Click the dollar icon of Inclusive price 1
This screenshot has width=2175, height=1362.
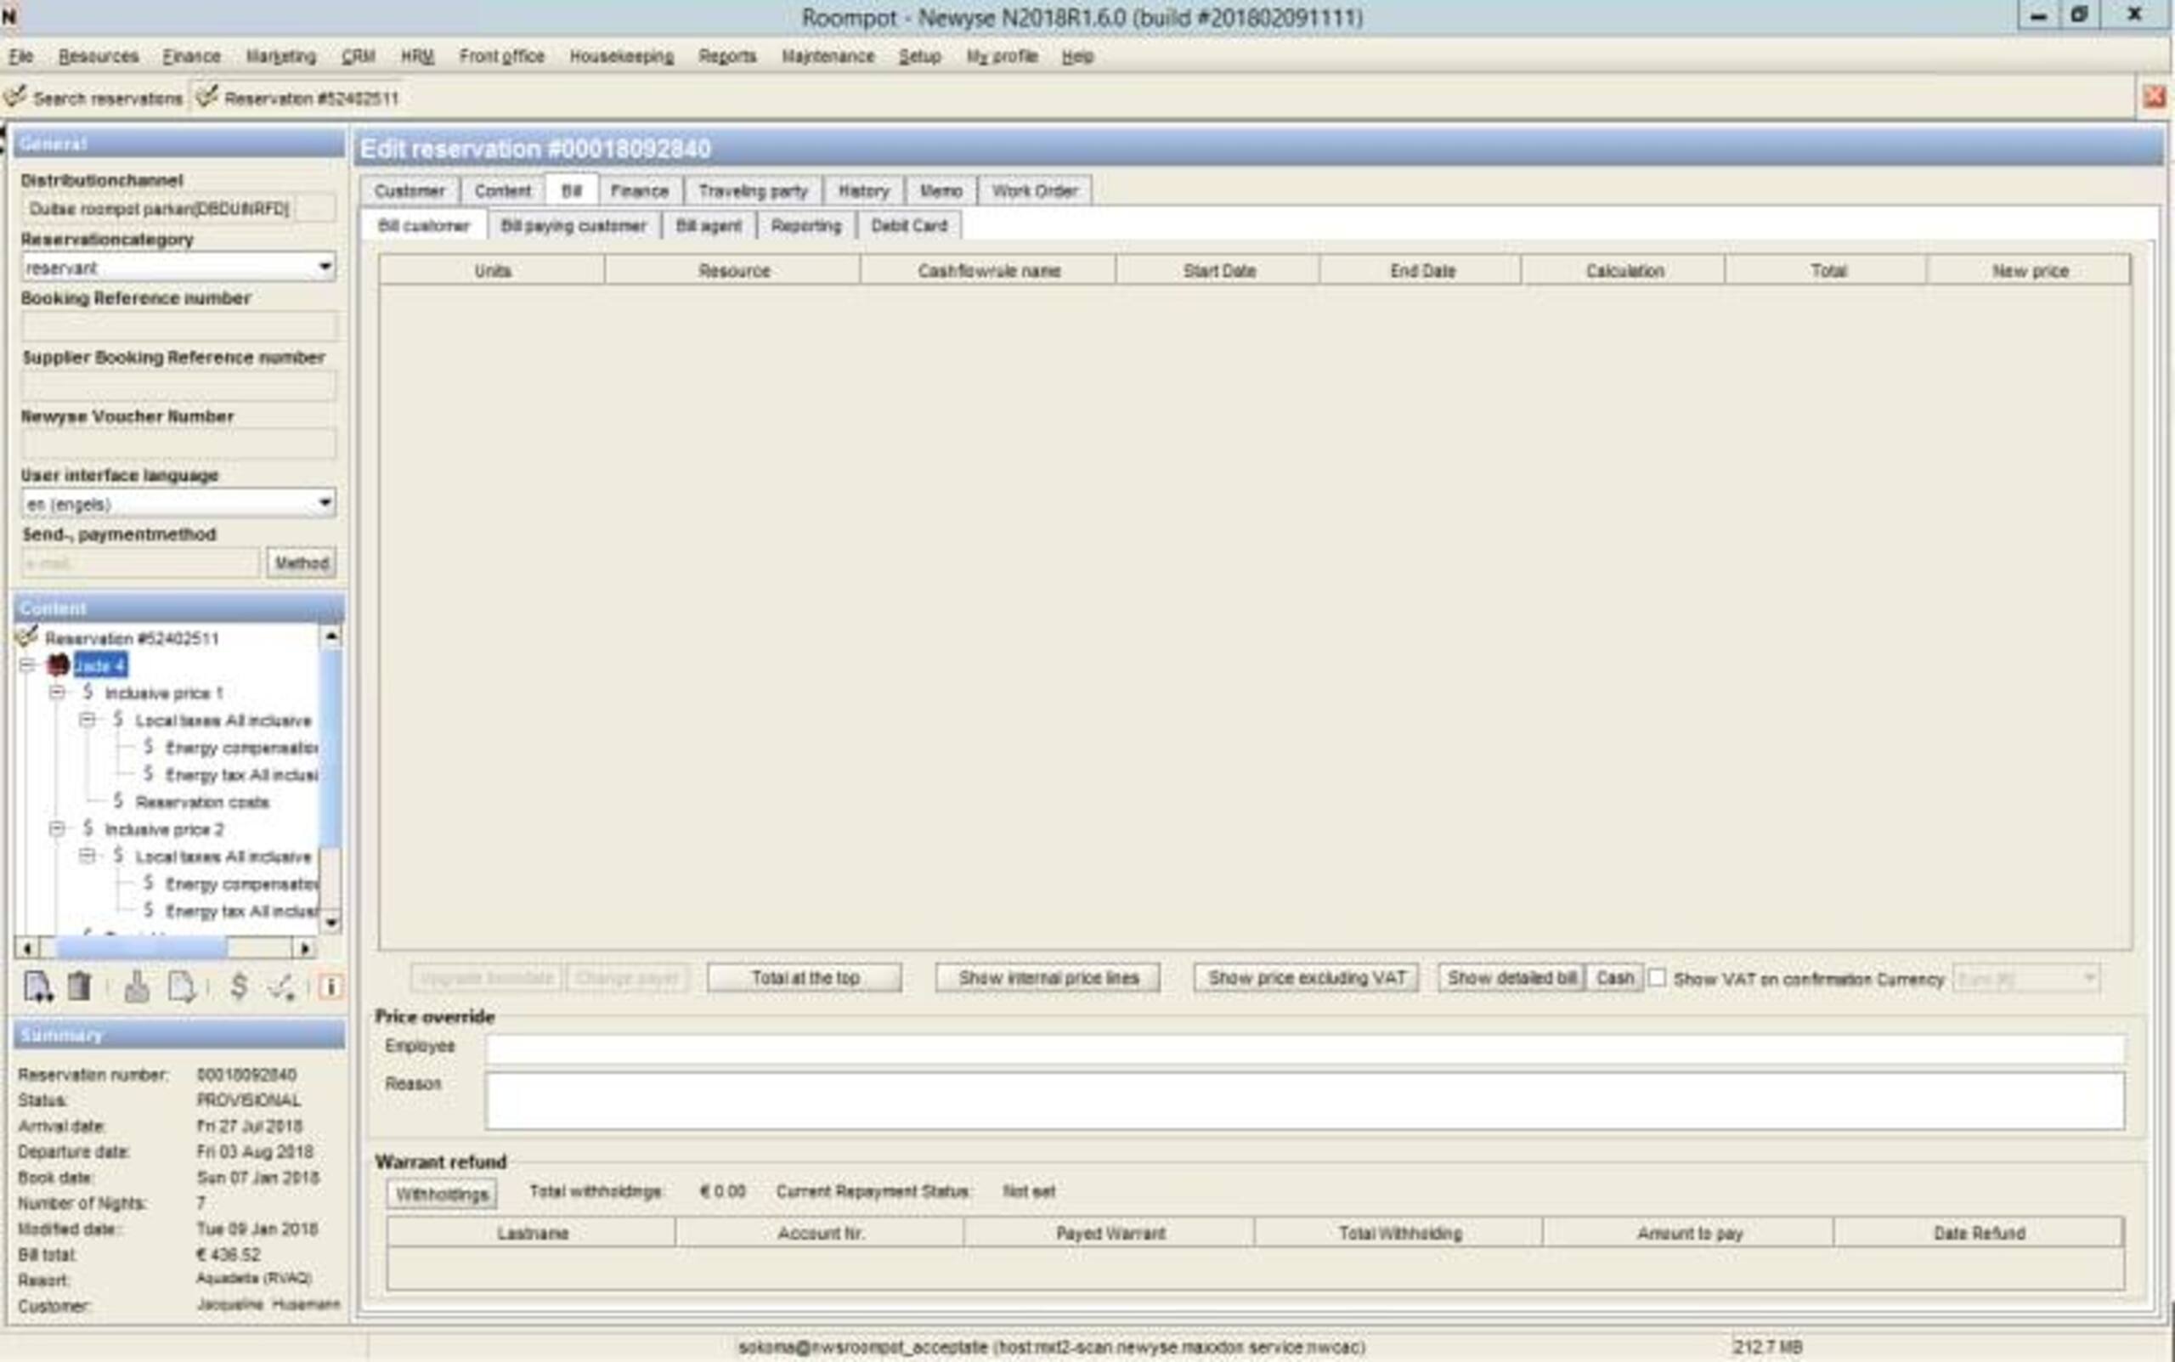point(88,692)
